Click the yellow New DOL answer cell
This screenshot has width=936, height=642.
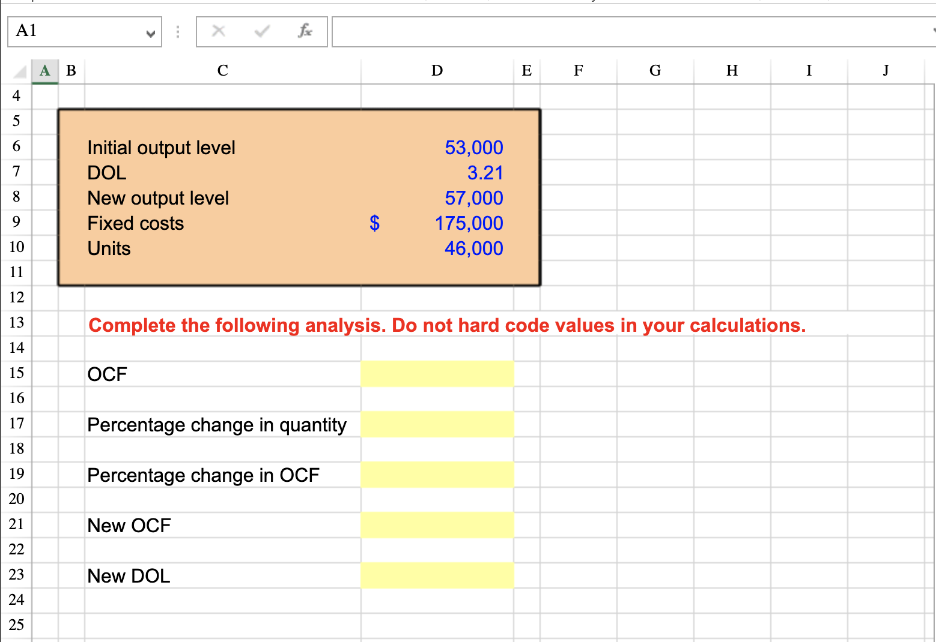click(437, 574)
